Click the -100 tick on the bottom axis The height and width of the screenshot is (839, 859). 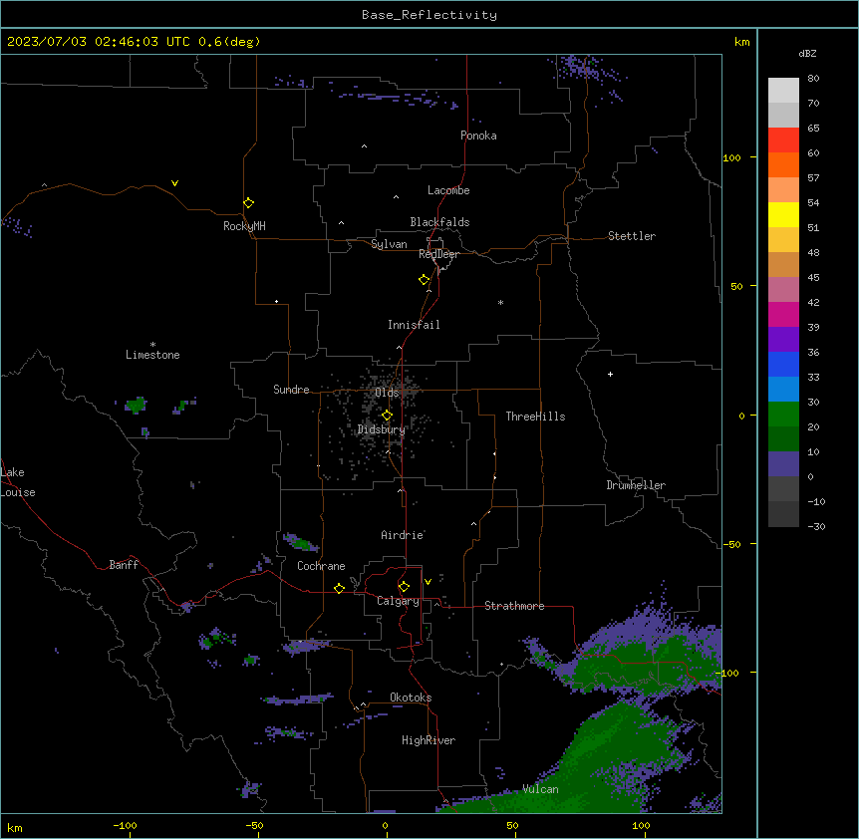coord(125,825)
